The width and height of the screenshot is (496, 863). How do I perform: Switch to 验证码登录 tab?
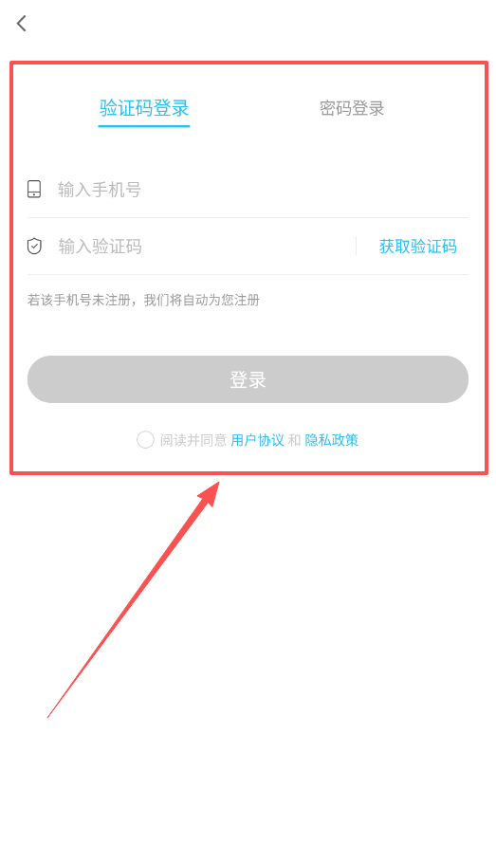[144, 108]
